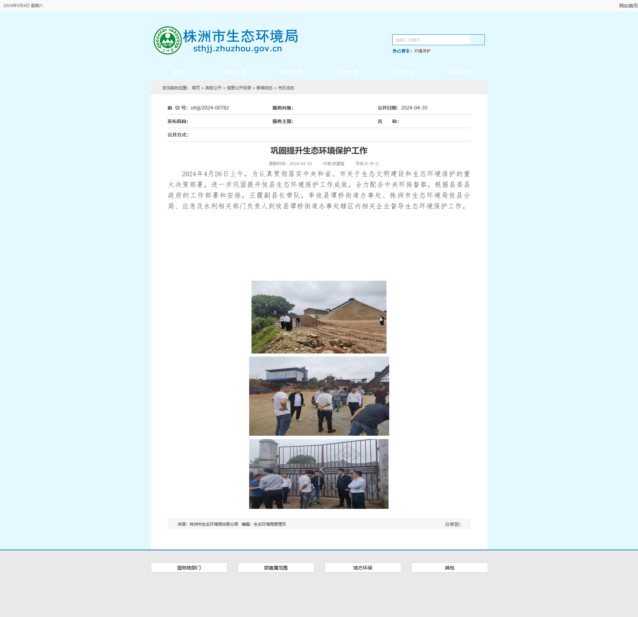Click the 网站首页 link at top right

coord(628,6)
